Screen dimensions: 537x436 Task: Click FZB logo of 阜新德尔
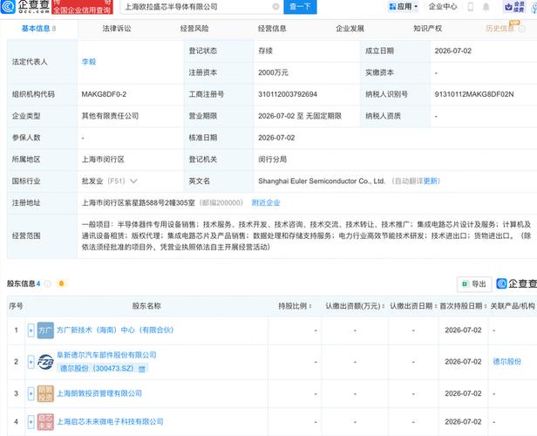[45, 362]
